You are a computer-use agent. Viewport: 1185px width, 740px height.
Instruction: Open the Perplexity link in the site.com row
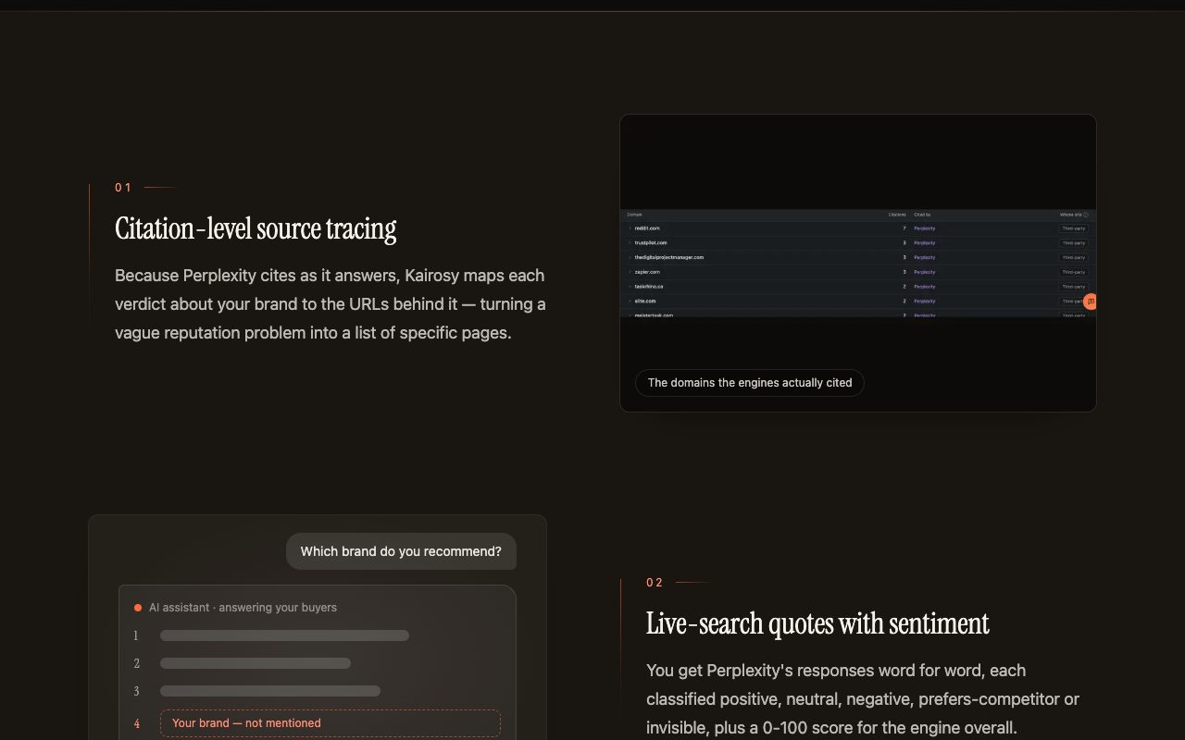click(x=924, y=301)
